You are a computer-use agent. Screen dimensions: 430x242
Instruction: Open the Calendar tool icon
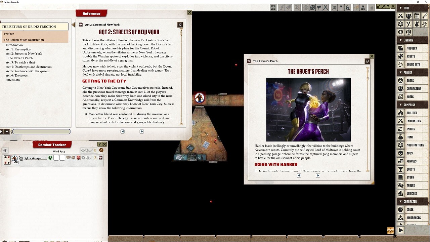417,16
